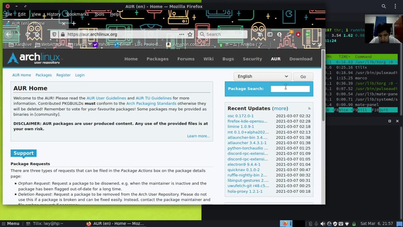Focus the Package Search field
403x227 pixels.
click(290, 89)
